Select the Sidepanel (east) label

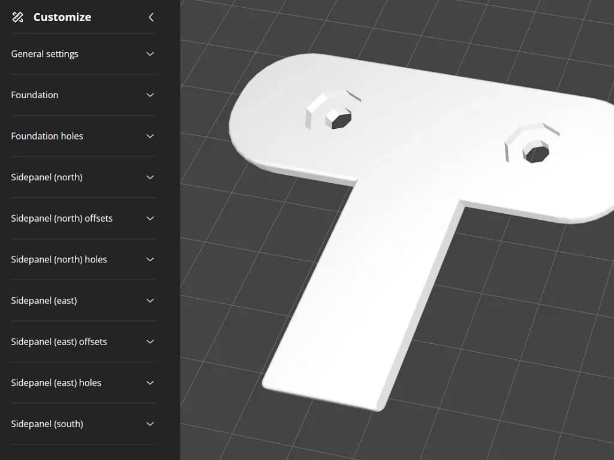(x=44, y=301)
